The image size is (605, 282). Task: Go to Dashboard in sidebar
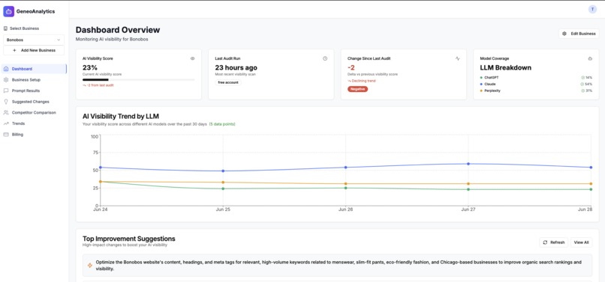pyautogui.click(x=34, y=69)
